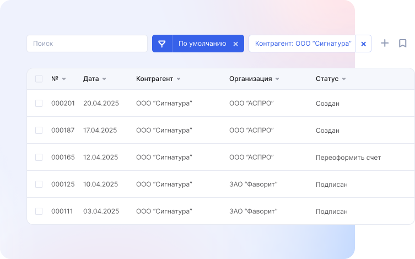Open the Контрагент column dropdown arrow
This screenshot has width=415, height=259.
[178, 79]
